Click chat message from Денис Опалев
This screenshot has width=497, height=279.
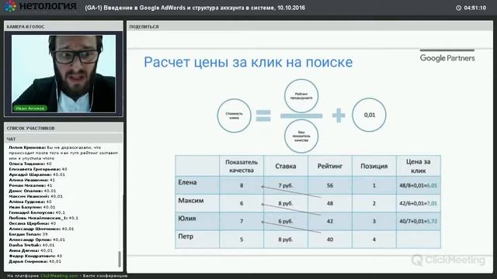click(x=33, y=191)
